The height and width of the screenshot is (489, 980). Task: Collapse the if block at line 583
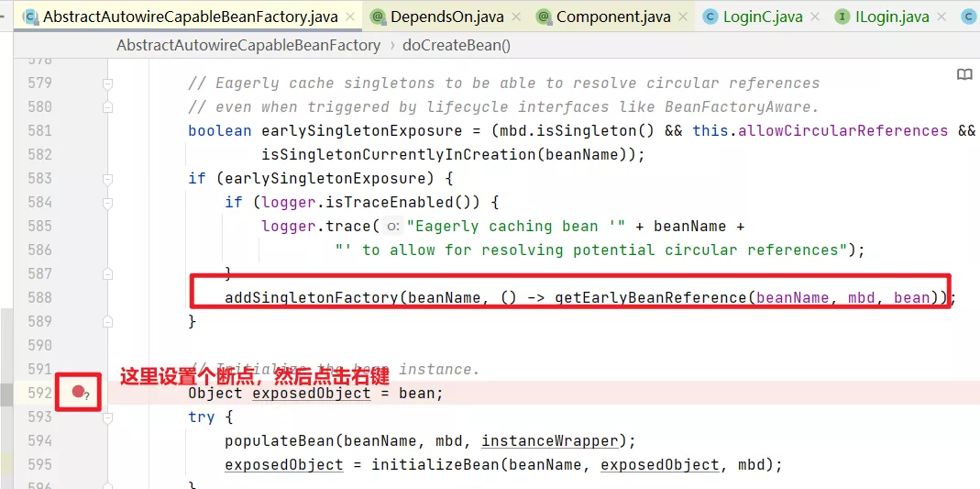click(107, 179)
